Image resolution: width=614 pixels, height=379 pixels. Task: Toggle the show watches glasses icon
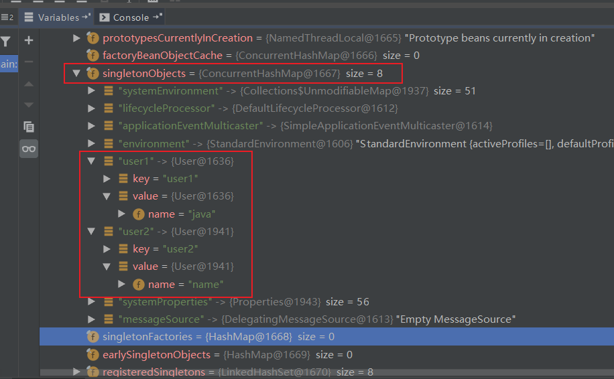coord(29,149)
